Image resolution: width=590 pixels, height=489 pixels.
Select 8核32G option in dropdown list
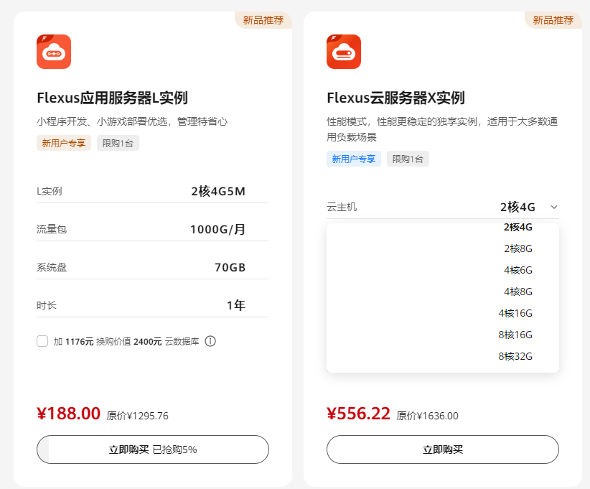tap(515, 355)
